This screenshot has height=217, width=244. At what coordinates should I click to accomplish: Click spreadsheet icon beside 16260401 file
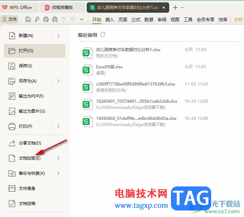click(x=87, y=104)
